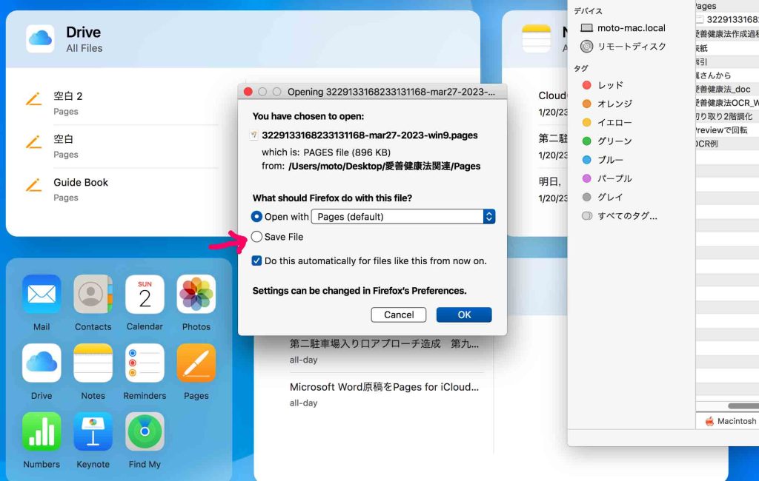The image size is (759, 481).
Task: Open the Contacts app icon
Action: coord(93,294)
